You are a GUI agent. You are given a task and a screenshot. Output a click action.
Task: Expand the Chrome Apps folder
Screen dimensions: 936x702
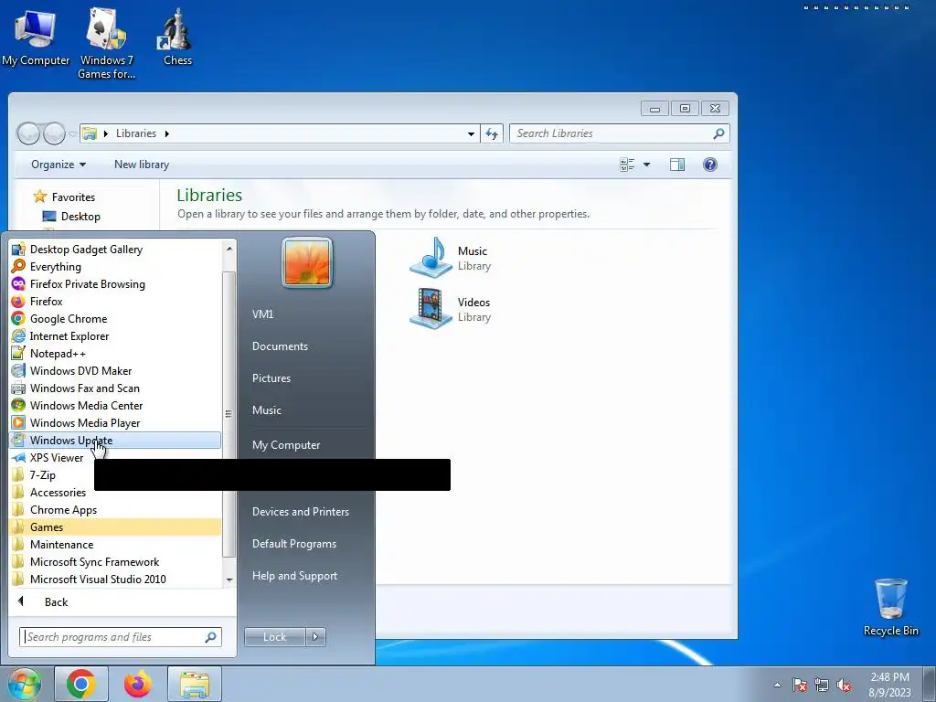[114, 510]
